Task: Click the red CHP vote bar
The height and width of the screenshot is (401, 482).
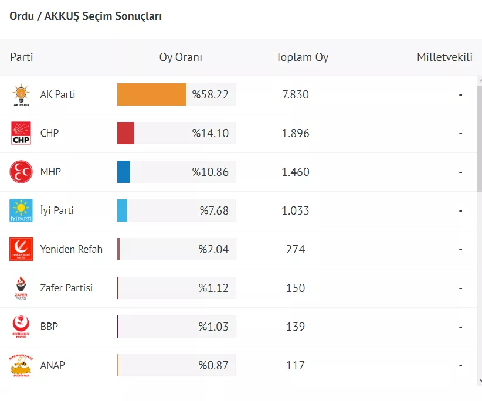Action: click(126, 133)
